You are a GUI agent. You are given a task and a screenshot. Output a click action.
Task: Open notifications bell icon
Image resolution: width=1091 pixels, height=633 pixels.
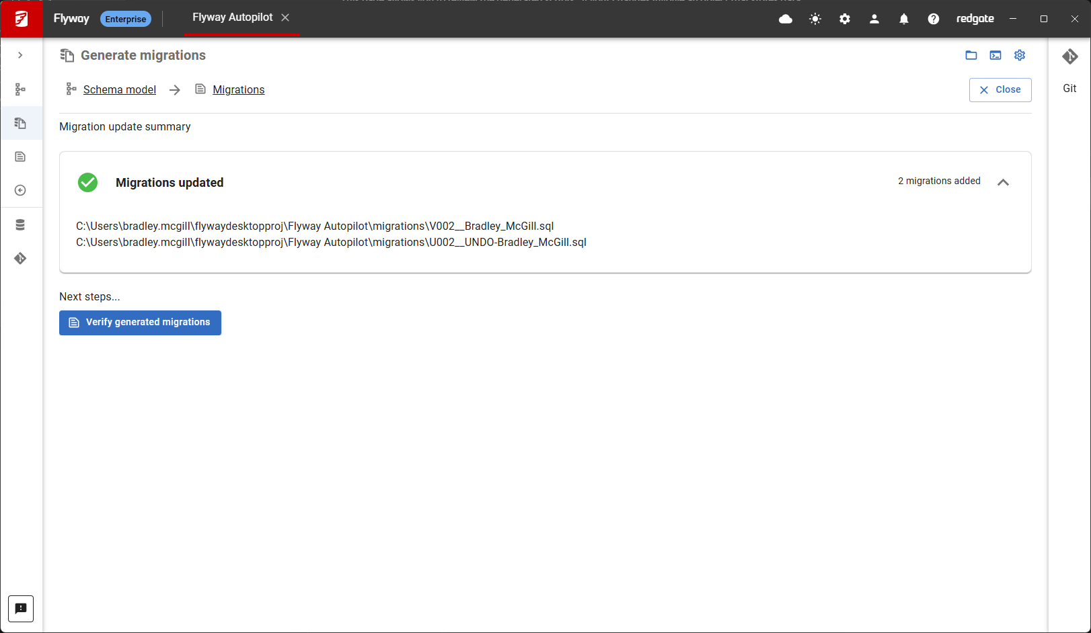click(x=904, y=19)
